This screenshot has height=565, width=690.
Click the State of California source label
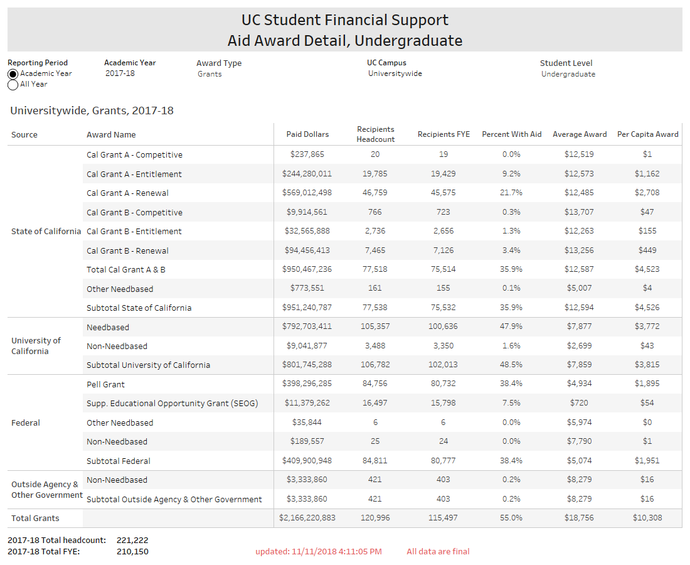(x=45, y=231)
